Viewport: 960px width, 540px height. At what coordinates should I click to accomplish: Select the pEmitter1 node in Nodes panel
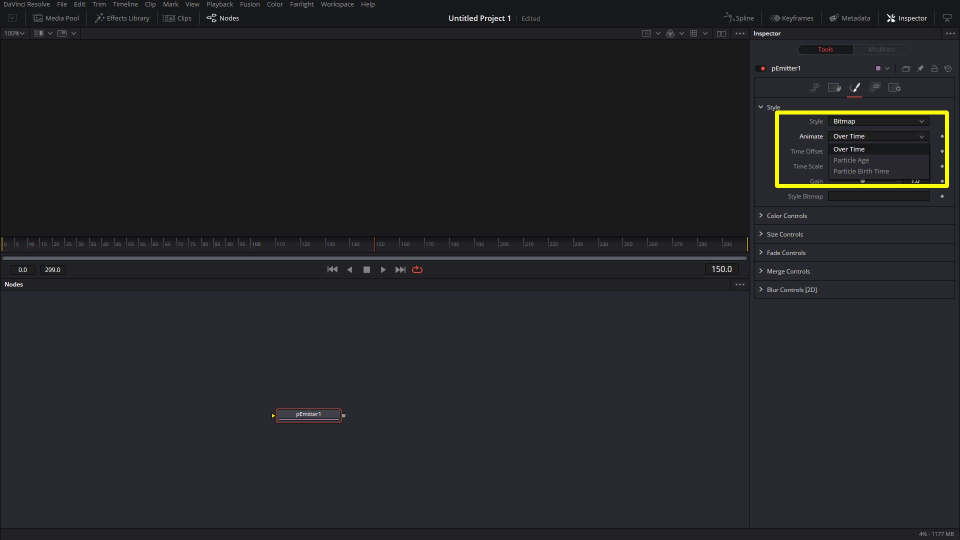click(308, 415)
